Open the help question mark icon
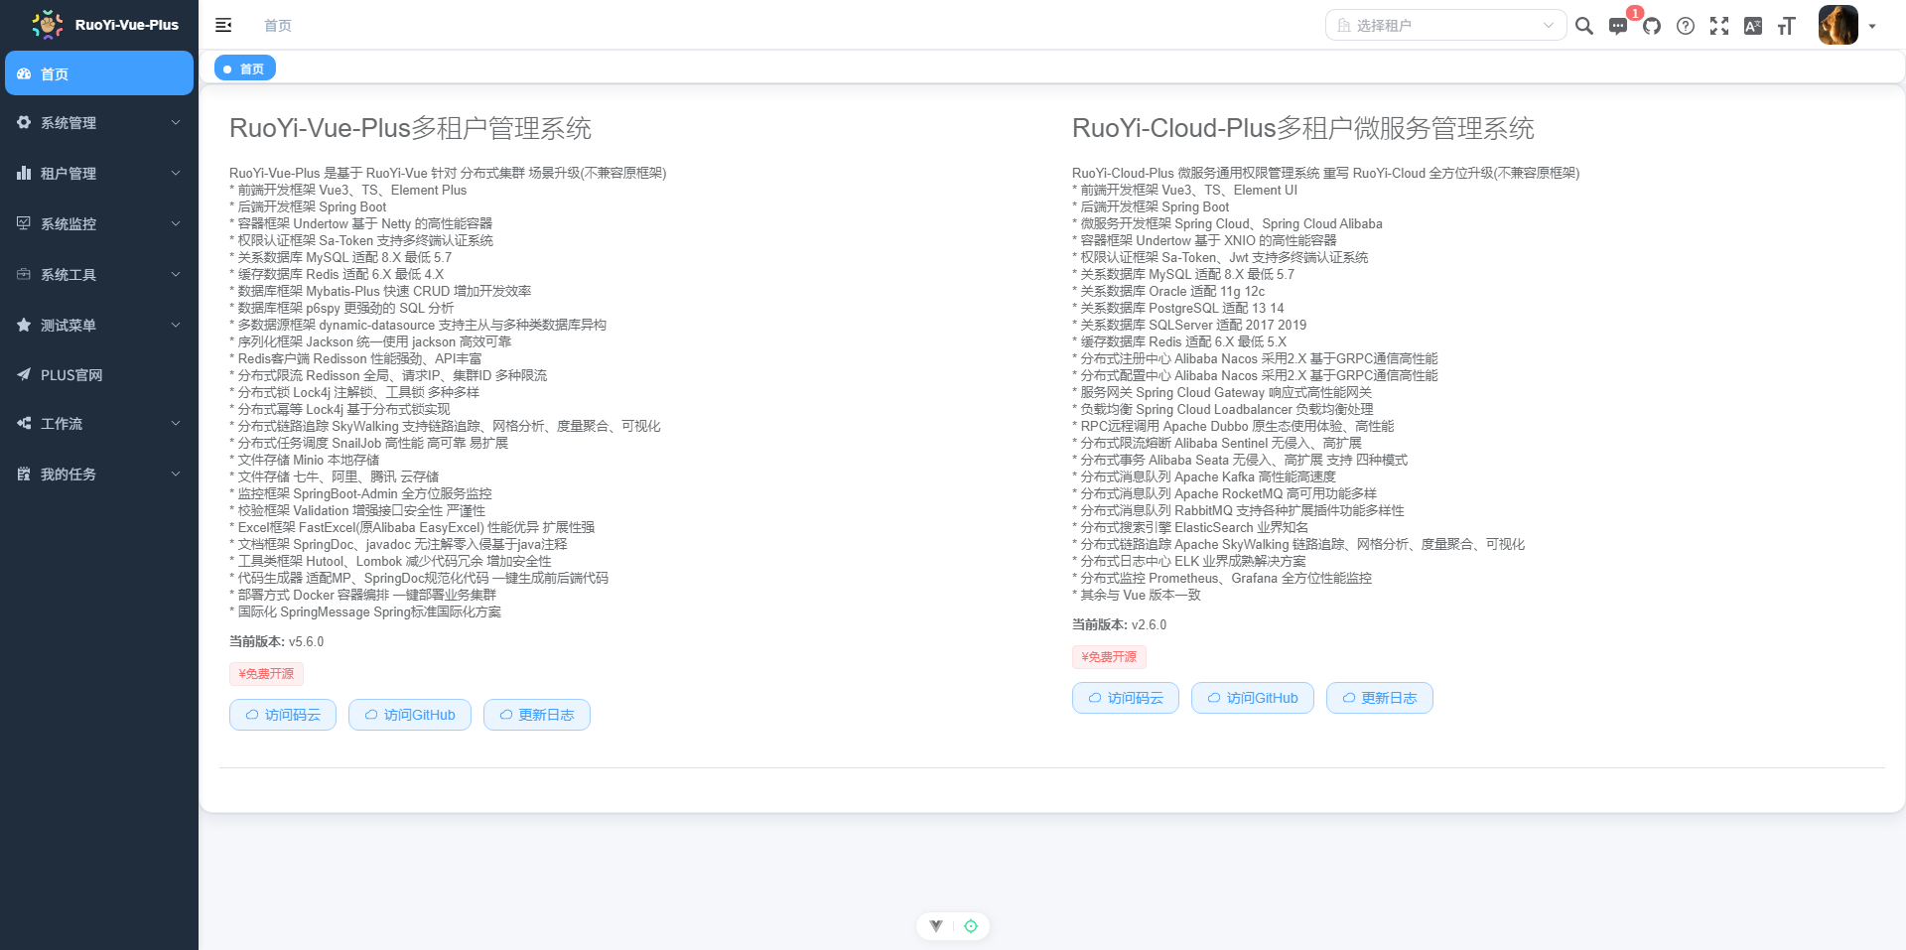The image size is (1906, 950). coord(1686,26)
